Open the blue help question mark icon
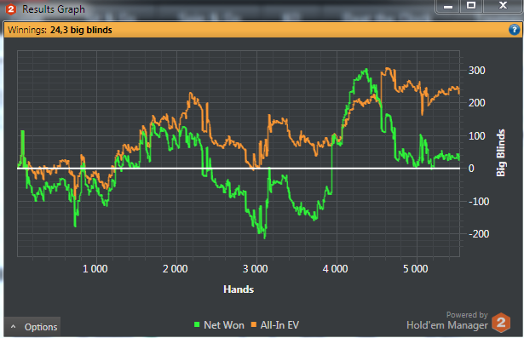The width and height of the screenshot is (524, 338). point(514,30)
